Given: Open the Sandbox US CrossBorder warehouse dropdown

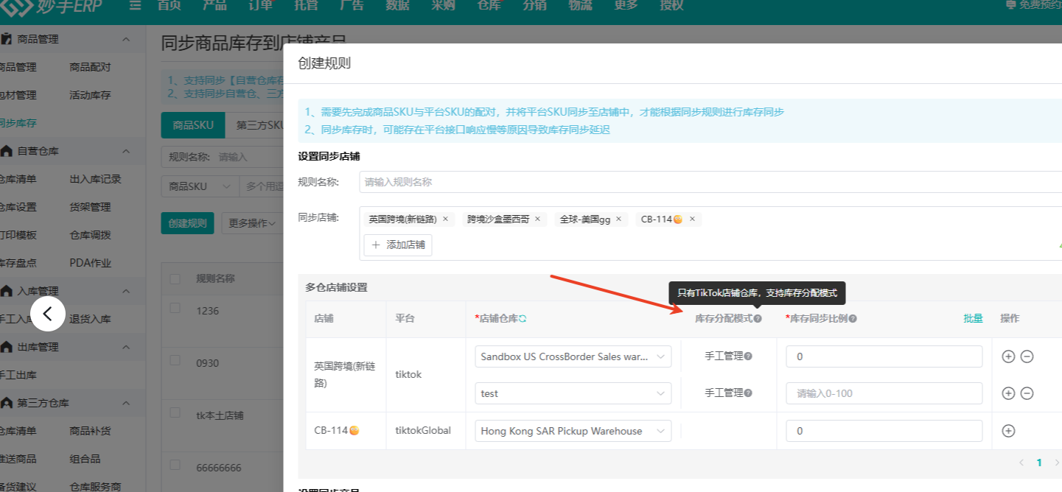Looking at the screenshot, I should (x=573, y=356).
